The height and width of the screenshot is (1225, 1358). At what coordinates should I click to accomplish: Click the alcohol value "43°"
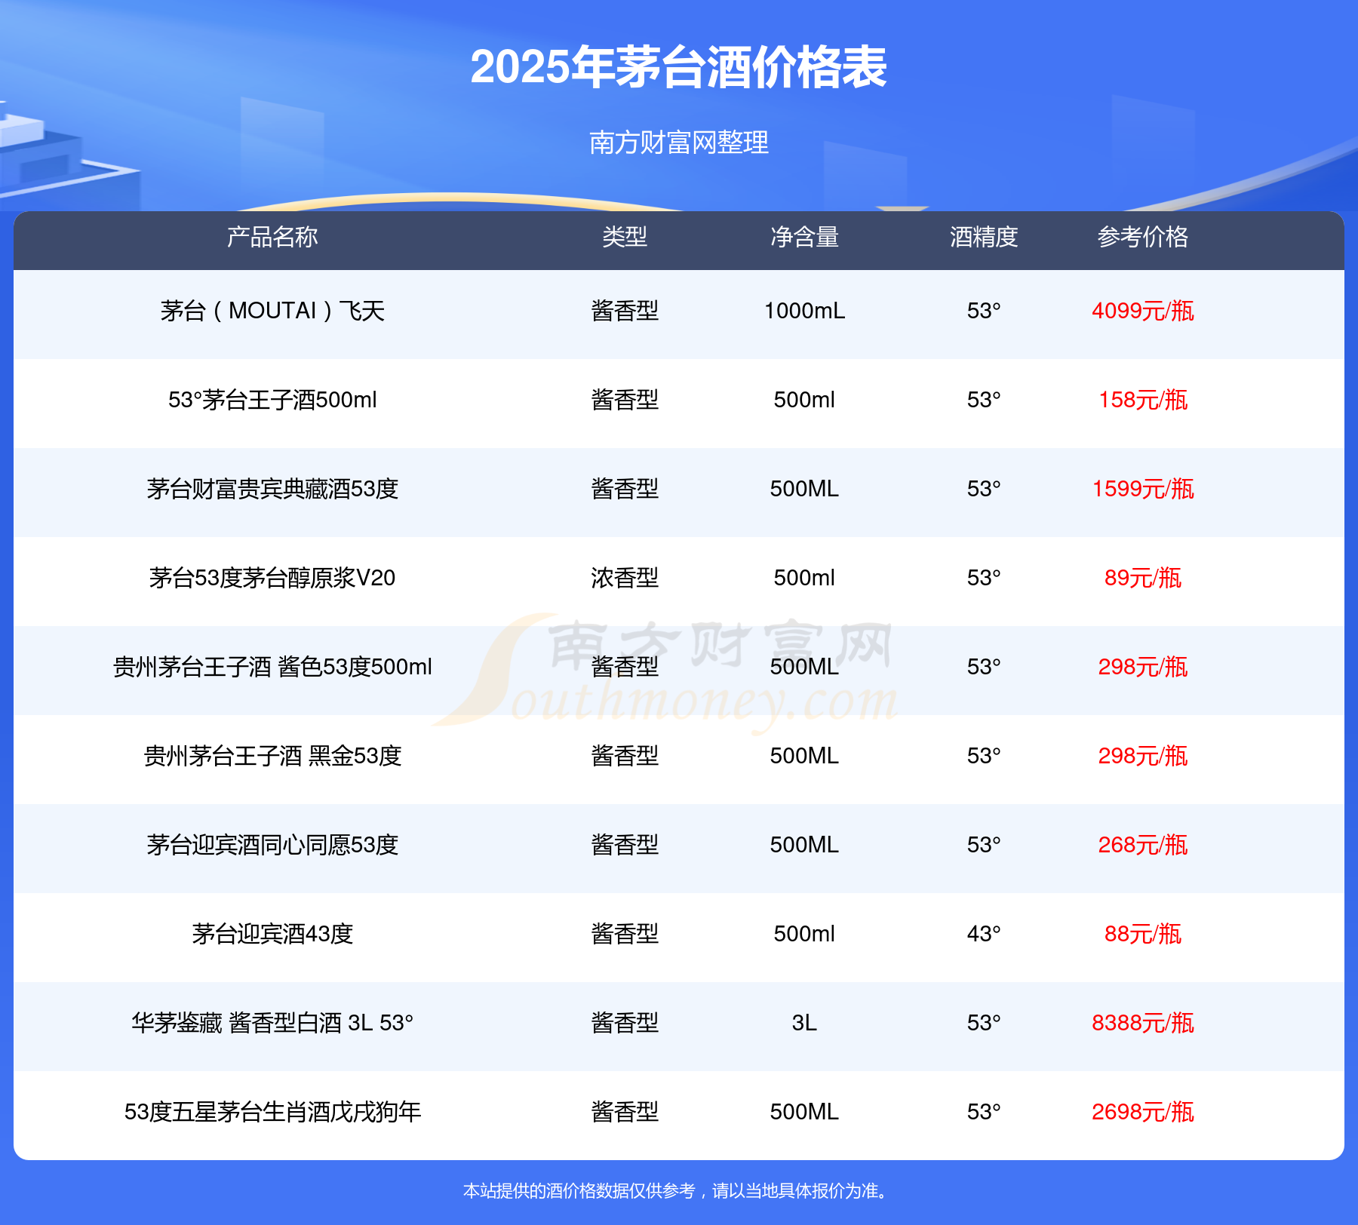coord(984,934)
